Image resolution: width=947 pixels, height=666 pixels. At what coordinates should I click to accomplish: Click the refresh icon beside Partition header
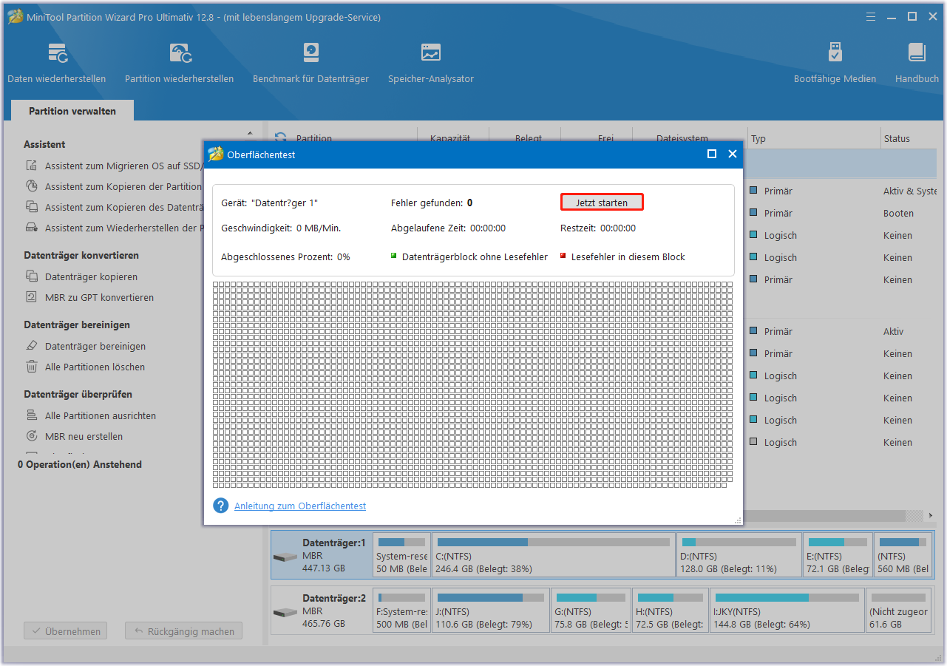click(x=280, y=138)
